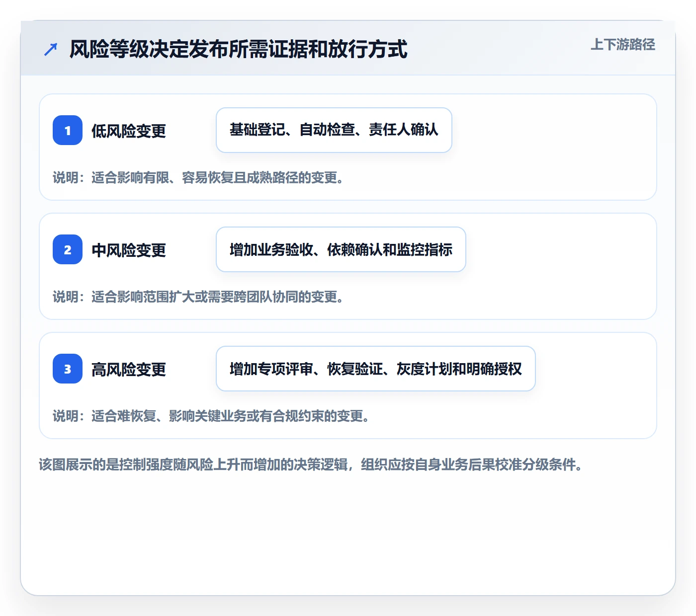
Task: Select the 高风险变更 heading
Action: [x=129, y=369]
